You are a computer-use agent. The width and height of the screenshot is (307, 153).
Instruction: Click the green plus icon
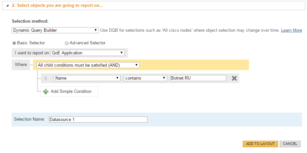(x=46, y=92)
